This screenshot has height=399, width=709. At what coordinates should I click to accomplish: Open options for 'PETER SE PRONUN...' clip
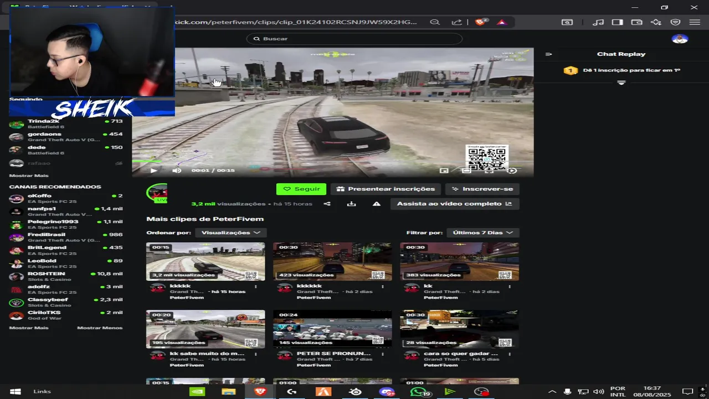tap(382, 354)
